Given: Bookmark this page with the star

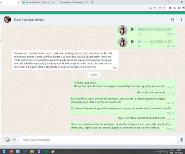Looking at the screenshot, I should [164, 8].
